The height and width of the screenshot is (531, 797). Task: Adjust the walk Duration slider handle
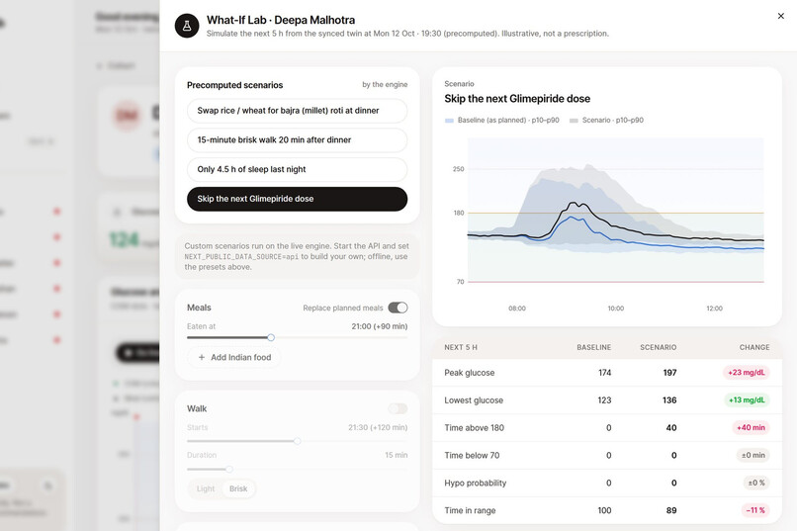(x=229, y=469)
